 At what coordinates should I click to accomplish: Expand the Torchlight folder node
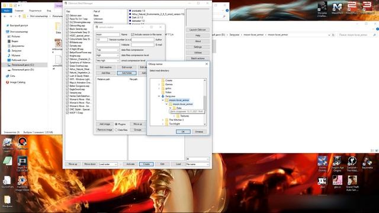click(x=163, y=124)
